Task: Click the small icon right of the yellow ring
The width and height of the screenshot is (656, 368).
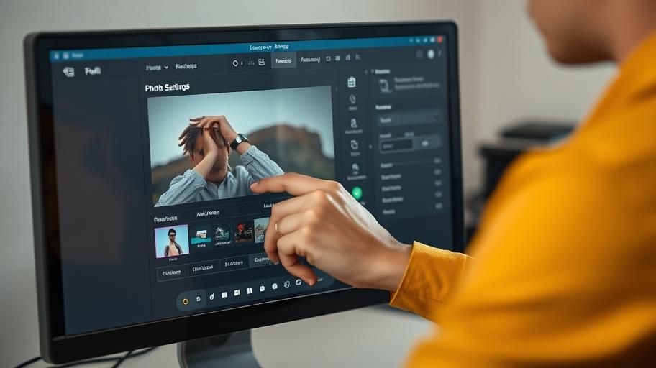Action: tap(199, 299)
